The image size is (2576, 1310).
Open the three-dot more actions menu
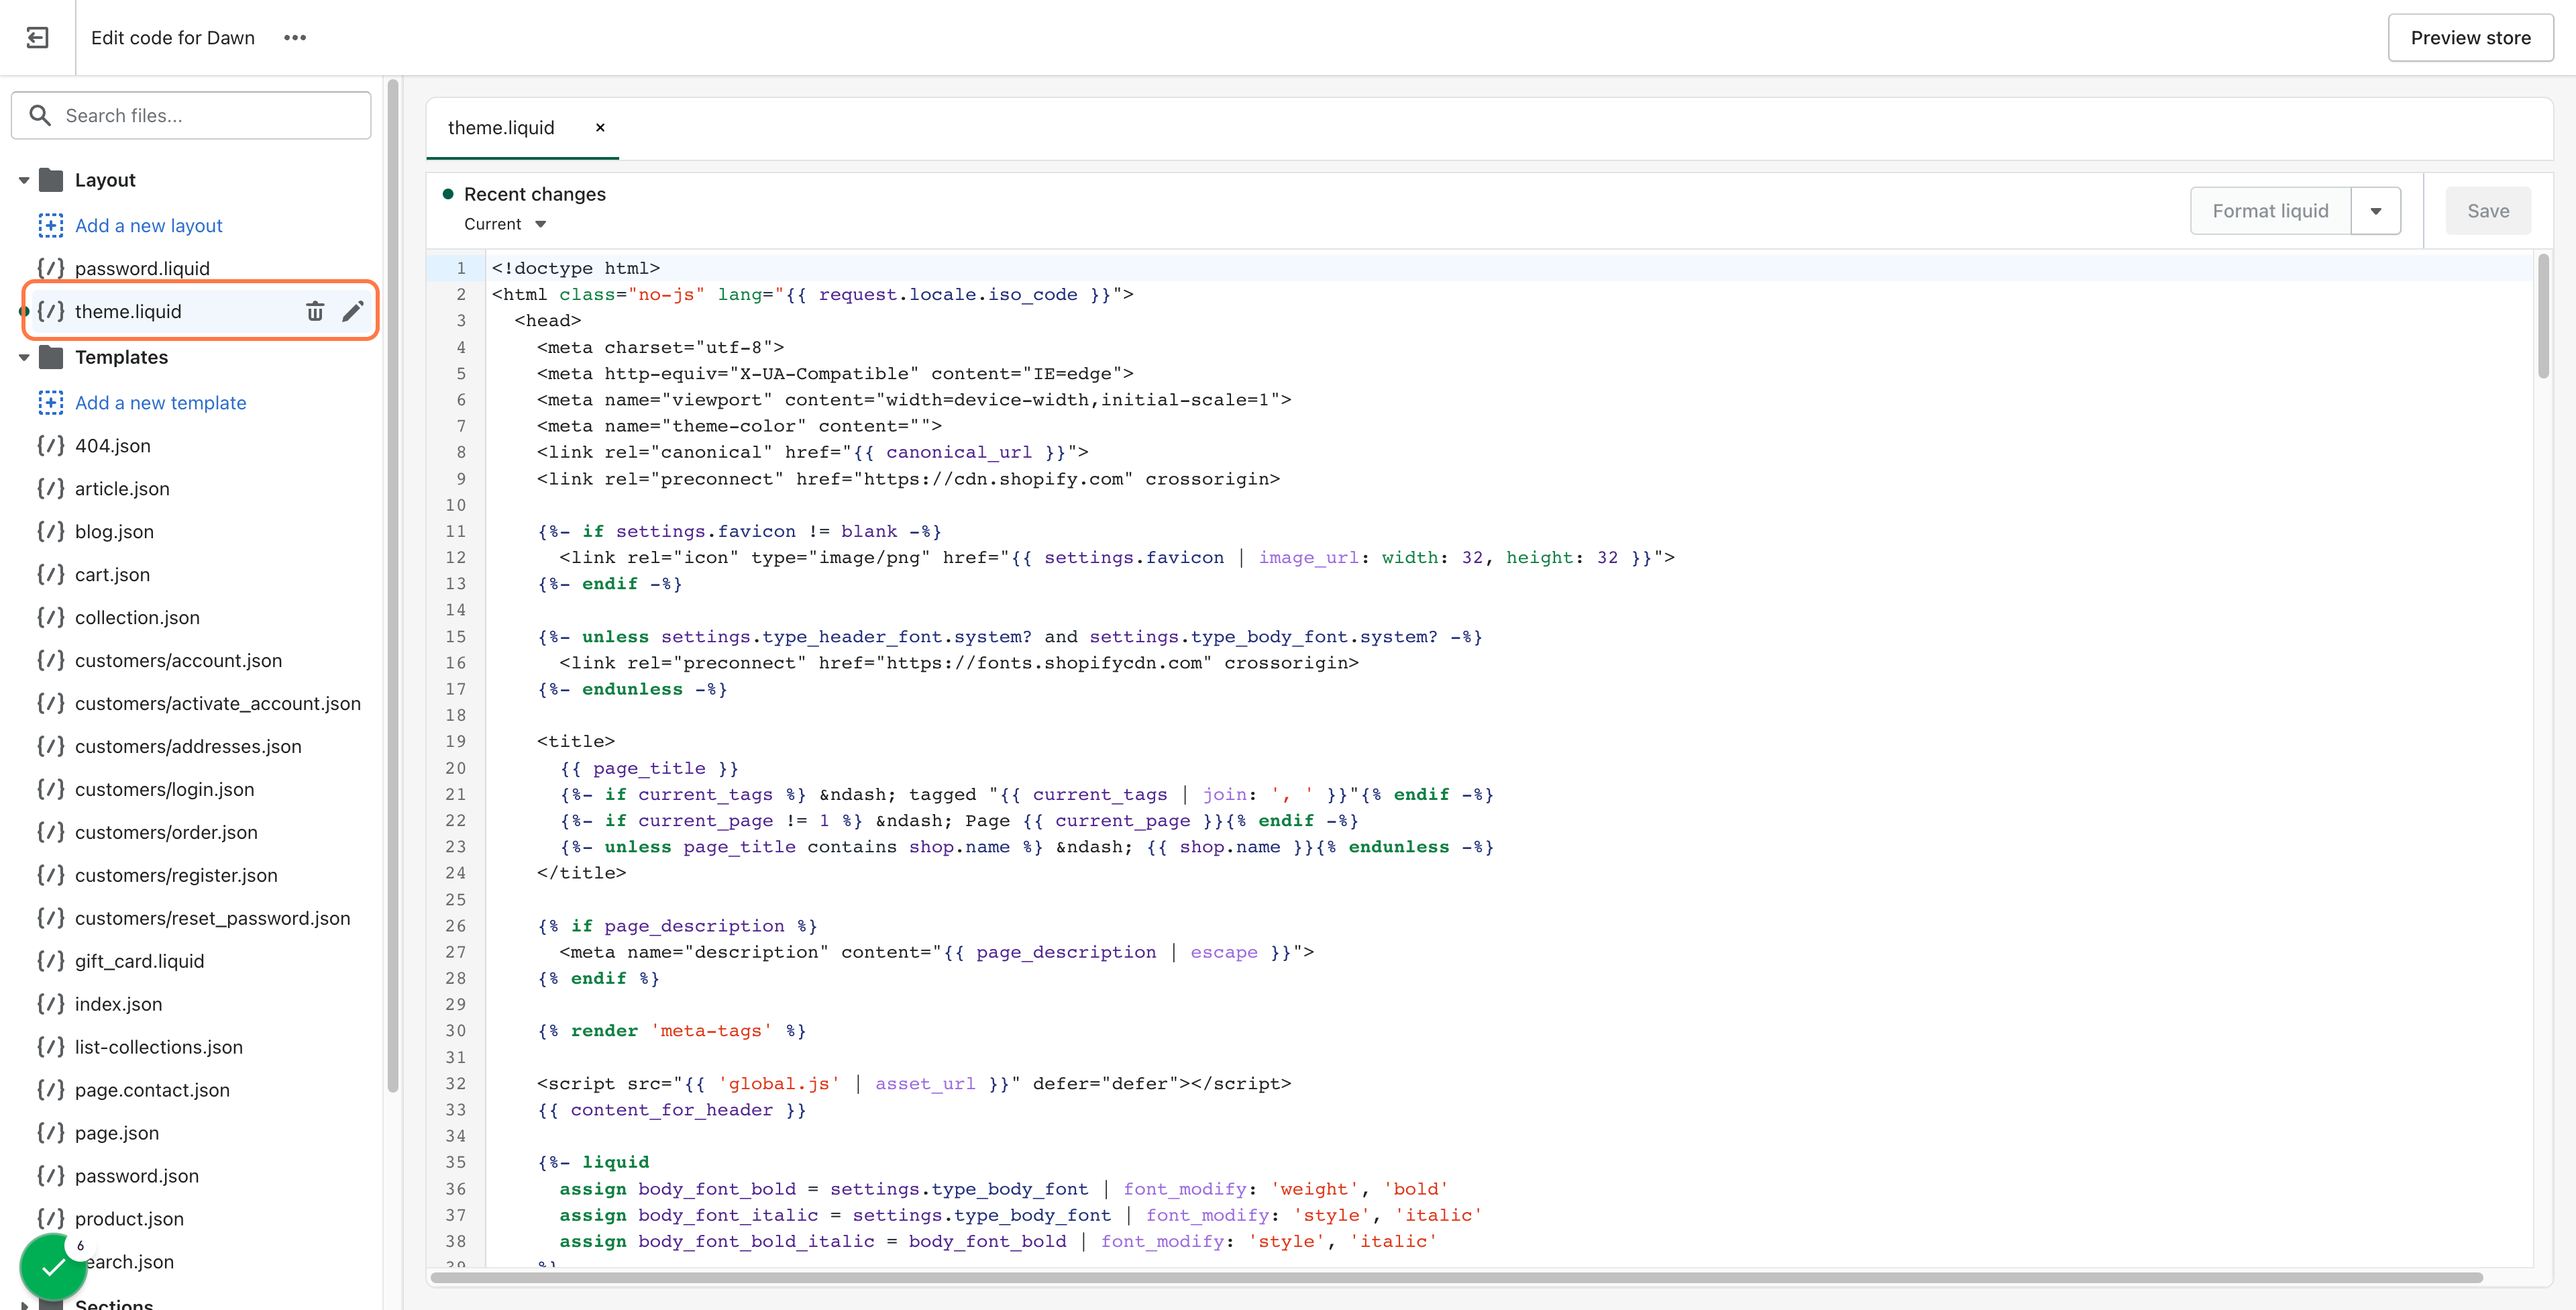click(x=295, y=38)
